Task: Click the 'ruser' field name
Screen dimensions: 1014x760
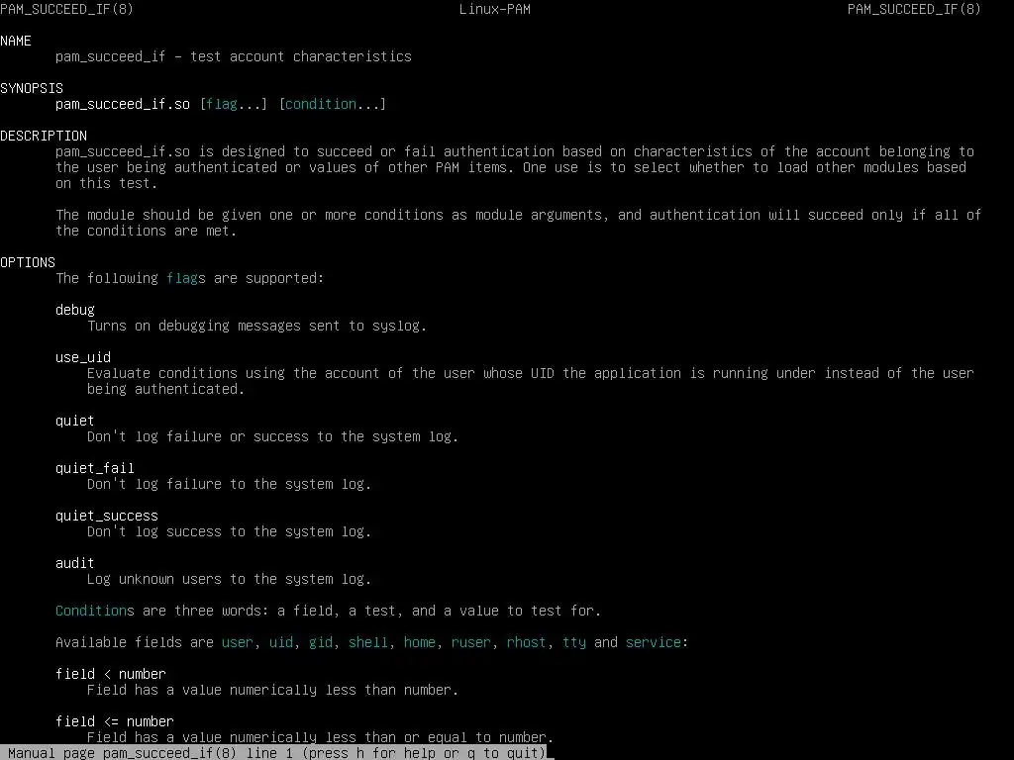Action: coord(470,642)
